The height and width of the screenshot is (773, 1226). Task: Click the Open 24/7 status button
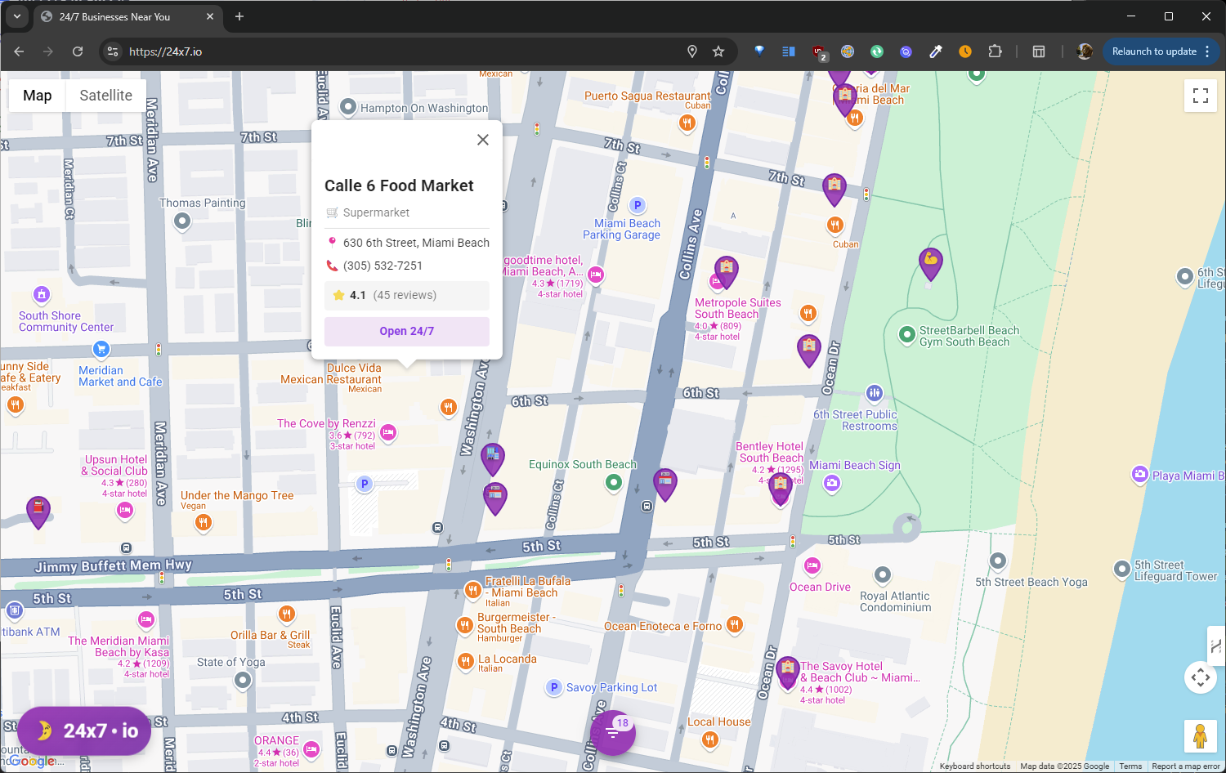coord(407,331)
